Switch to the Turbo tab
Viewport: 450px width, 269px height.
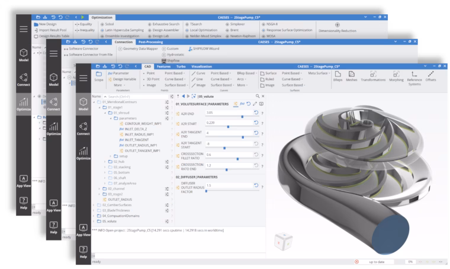pyautogui.click(x=181, y=66)
